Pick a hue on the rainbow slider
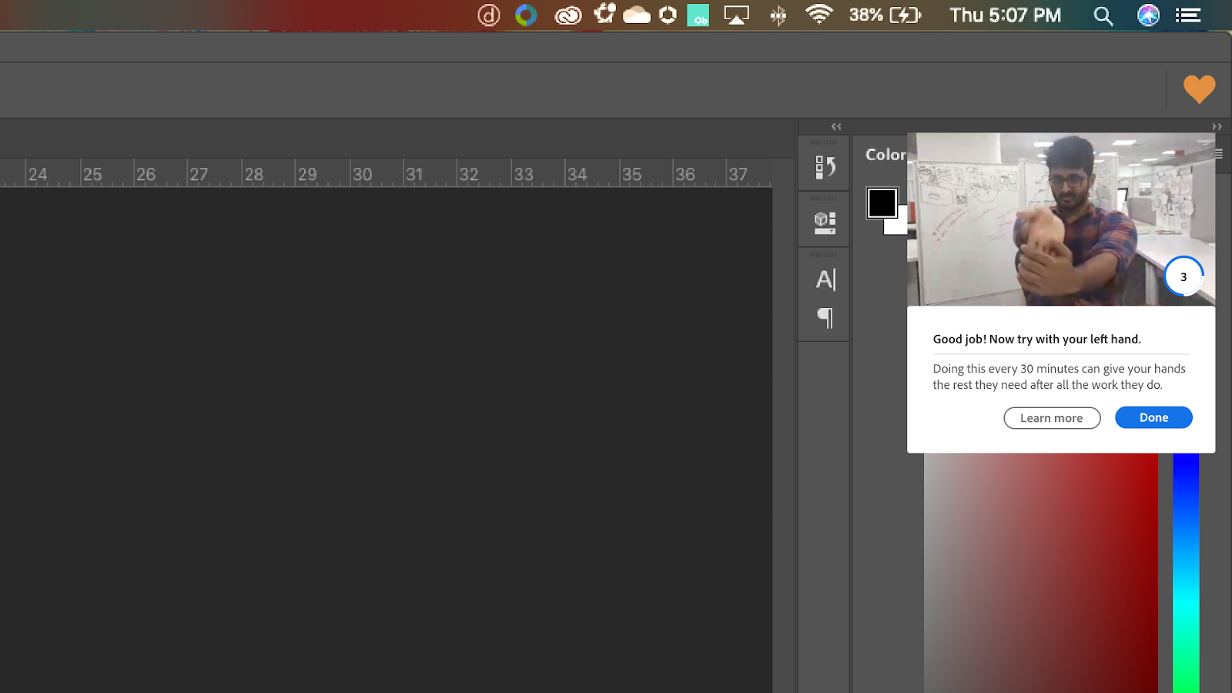The width and height of the screenshot is (1232, 693). 1186,573
